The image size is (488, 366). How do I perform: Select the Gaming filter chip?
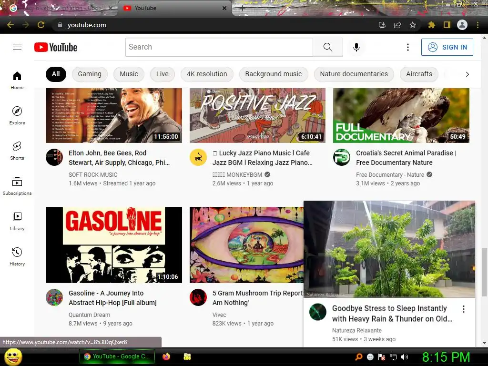point(90,74)
